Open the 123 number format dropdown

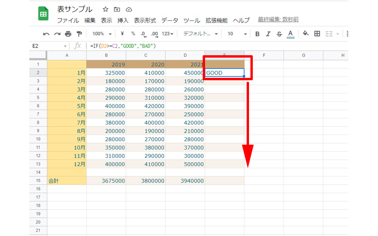[168, 34]
